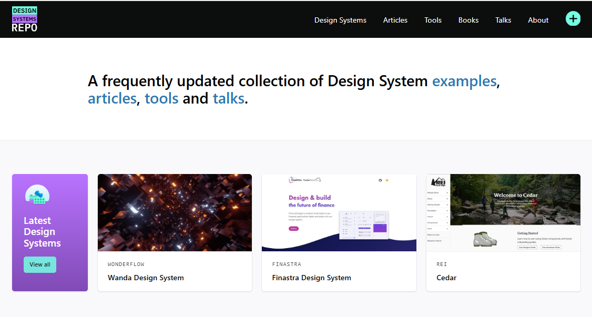Open the About page from navigation

538,20
